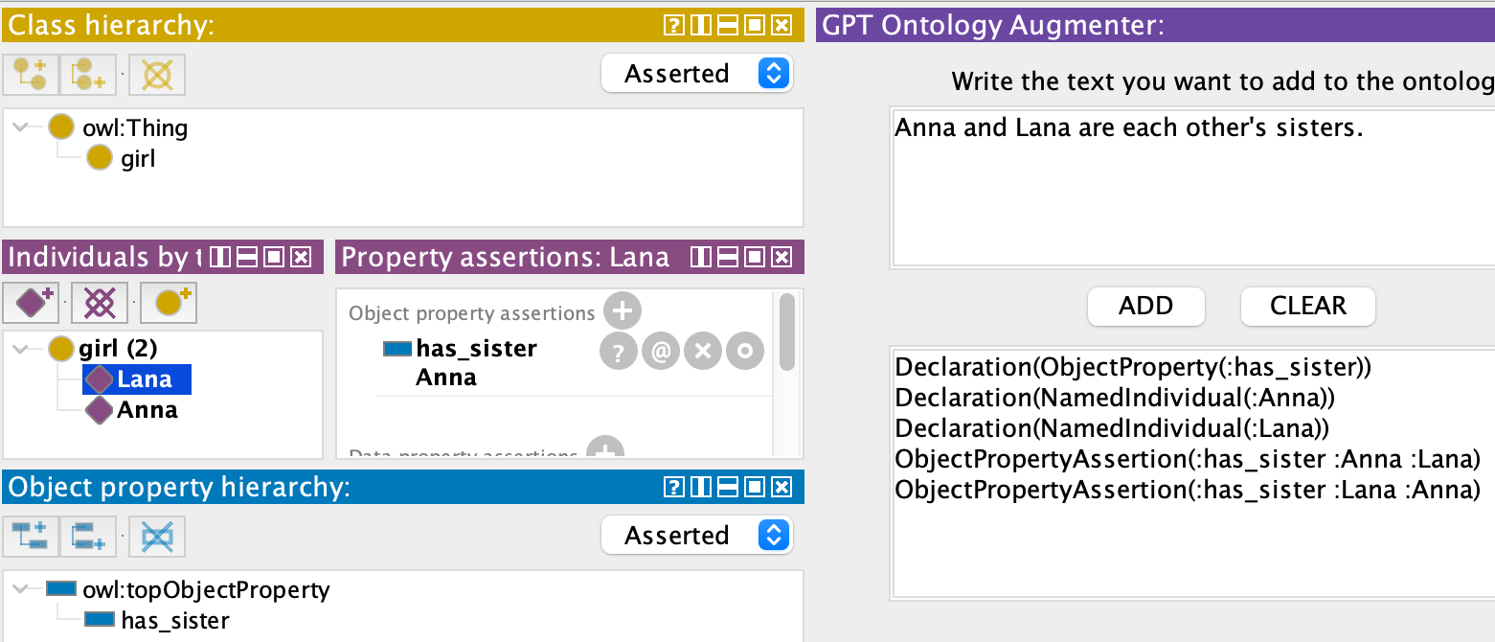Click explain inference question mark on has_sister

point(619,352)
